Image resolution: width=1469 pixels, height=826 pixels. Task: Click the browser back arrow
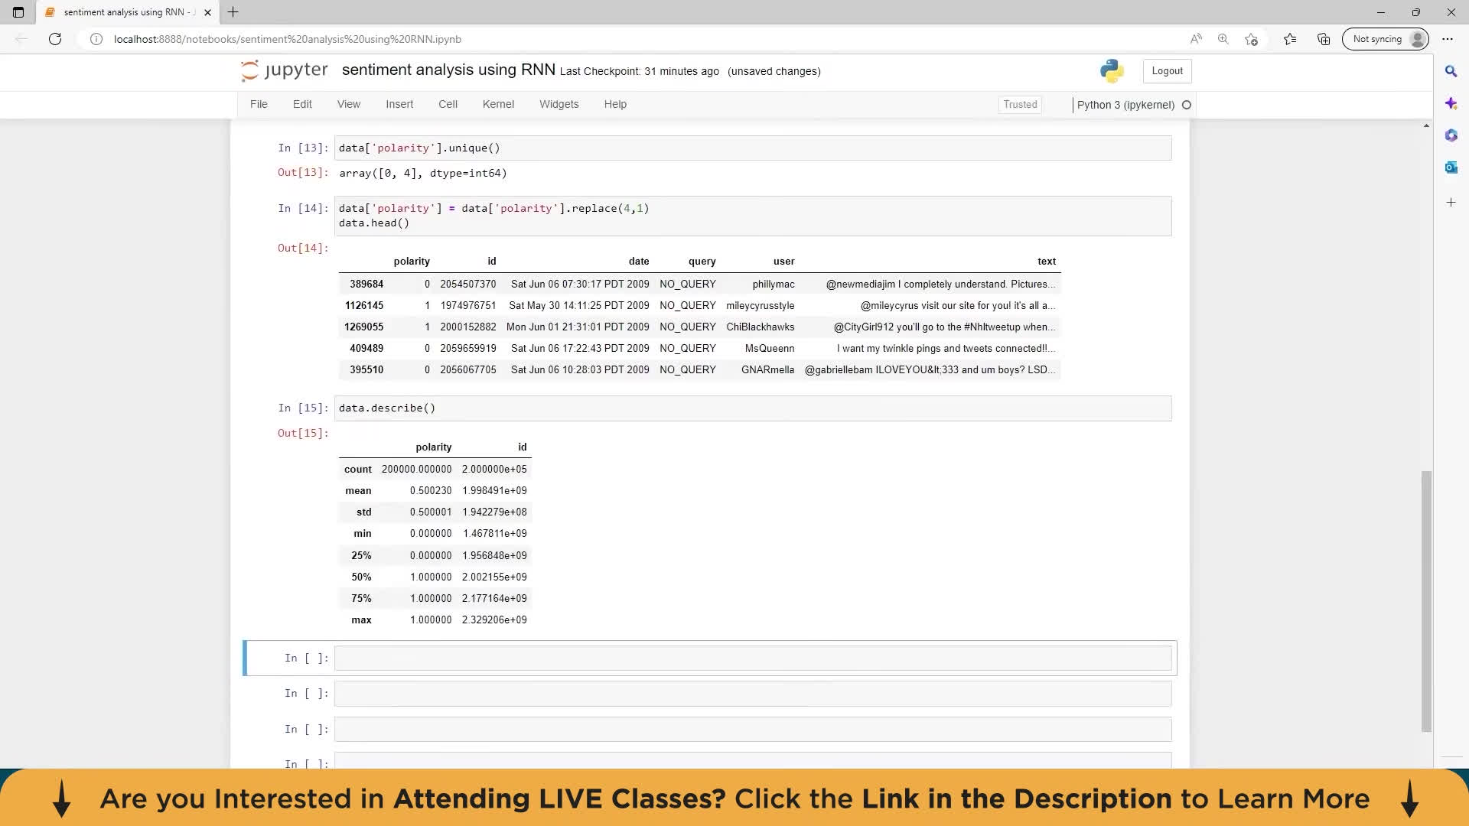click(x=21, y=39)
